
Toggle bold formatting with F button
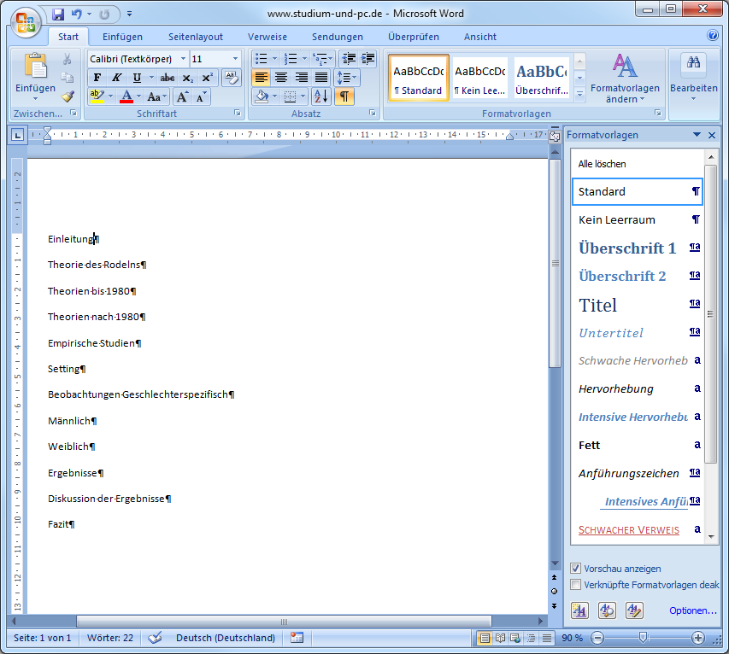coord(97,78)
